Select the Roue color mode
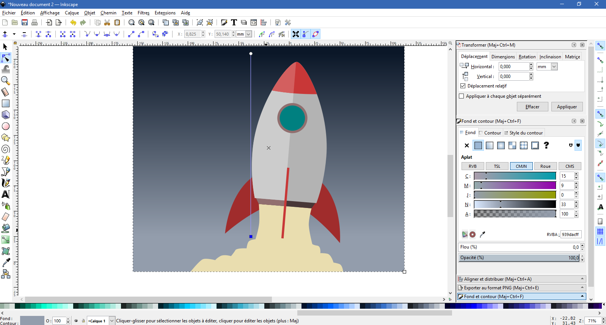Screen dimensions: 606x325 pos(546,166)
